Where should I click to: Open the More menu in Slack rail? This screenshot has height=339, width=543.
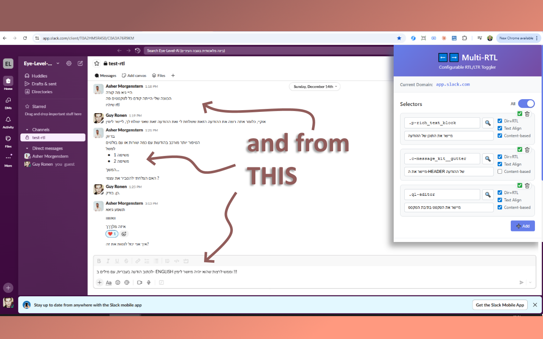(x=8, y=160)
